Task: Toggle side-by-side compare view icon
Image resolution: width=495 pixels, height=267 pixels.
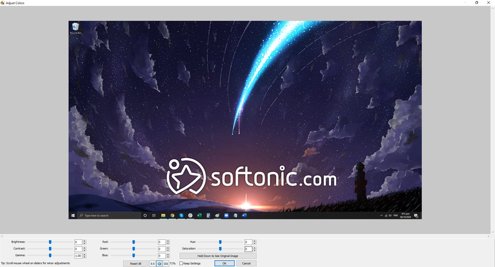Action: (166, 264)
